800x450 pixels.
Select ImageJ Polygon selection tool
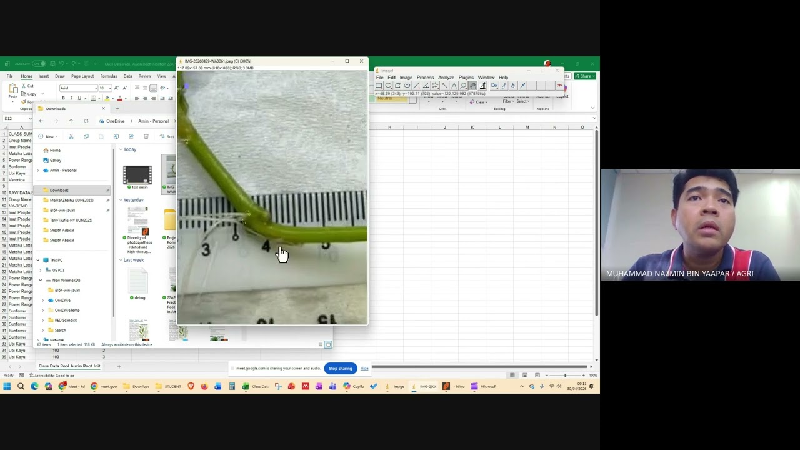click(x=398, y=85)
